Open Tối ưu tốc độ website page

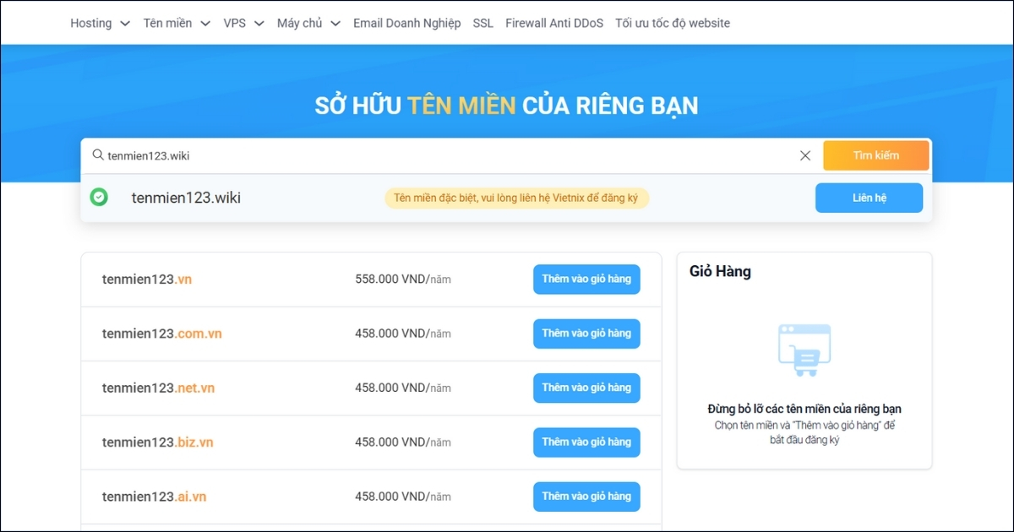point(671,23)
